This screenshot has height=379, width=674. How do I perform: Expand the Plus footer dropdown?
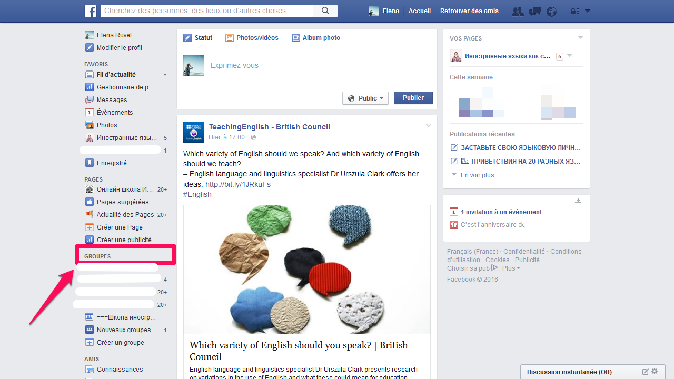point(511,268)
